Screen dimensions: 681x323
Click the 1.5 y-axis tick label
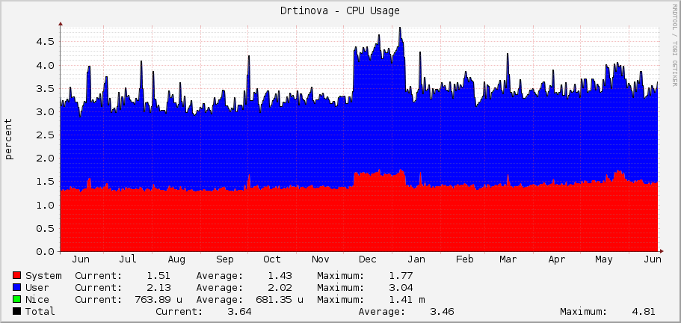click(x=44, y=182)
